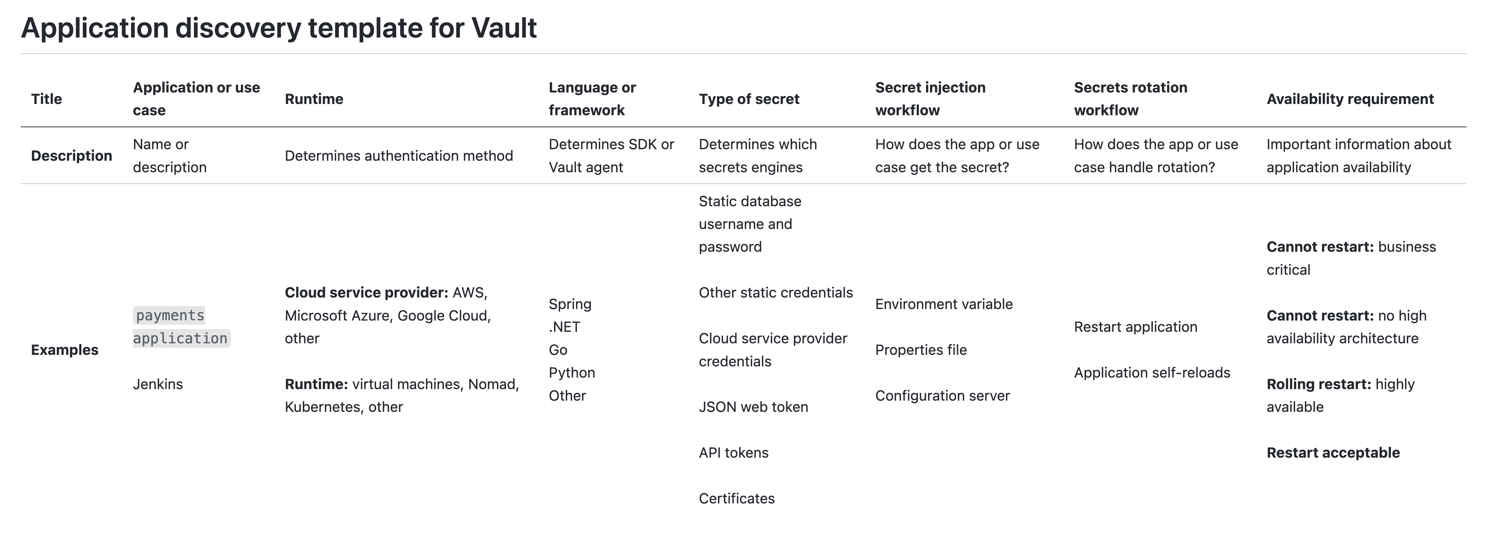Click 'Determines authentication method' description text
This screenshot has width=1489, height=533.
tap(399, 156)
